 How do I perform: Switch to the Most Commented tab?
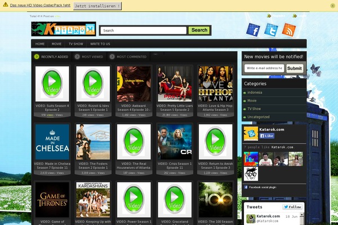click(x=128, y=57)
